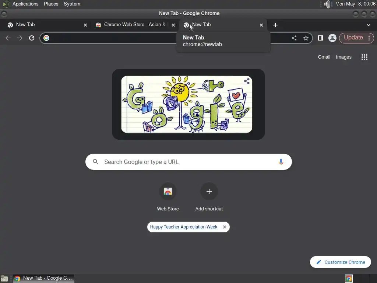377x283 pixels.
Task: Open Customize Chrome
Action: (x=340, y=262)
